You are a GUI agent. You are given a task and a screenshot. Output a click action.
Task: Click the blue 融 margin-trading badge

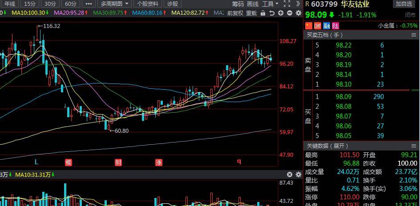[x=327, y=26]
